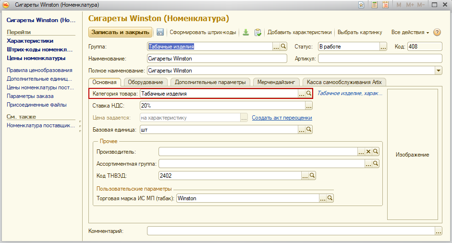The width and height of the screenshot is (452, 243).
Task: Open ellipsis selector for Базовая единица
Action: [x=302, y=130]
